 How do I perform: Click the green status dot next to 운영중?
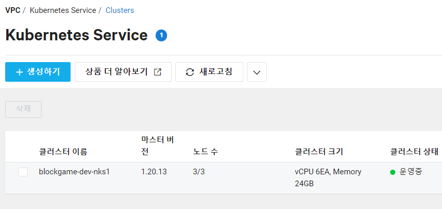pos(392,172)
